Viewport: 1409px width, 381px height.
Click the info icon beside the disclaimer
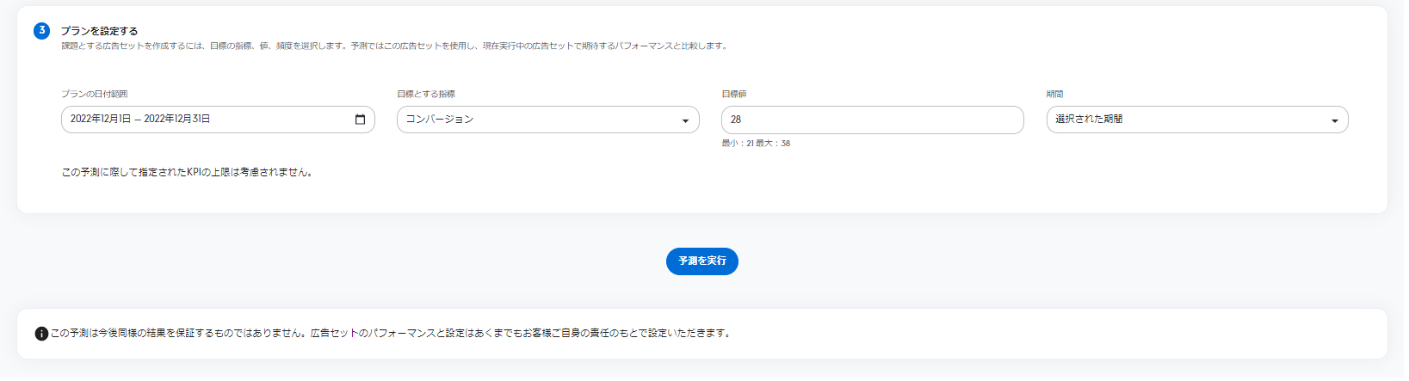click(41, 334)
